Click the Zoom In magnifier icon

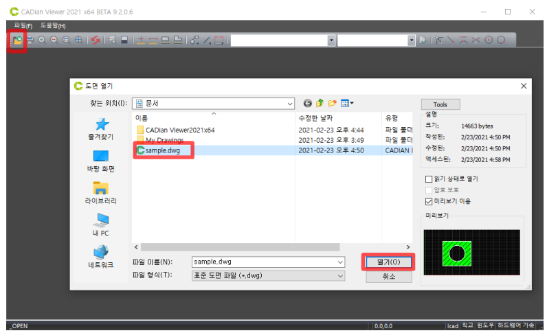[42, 40]
